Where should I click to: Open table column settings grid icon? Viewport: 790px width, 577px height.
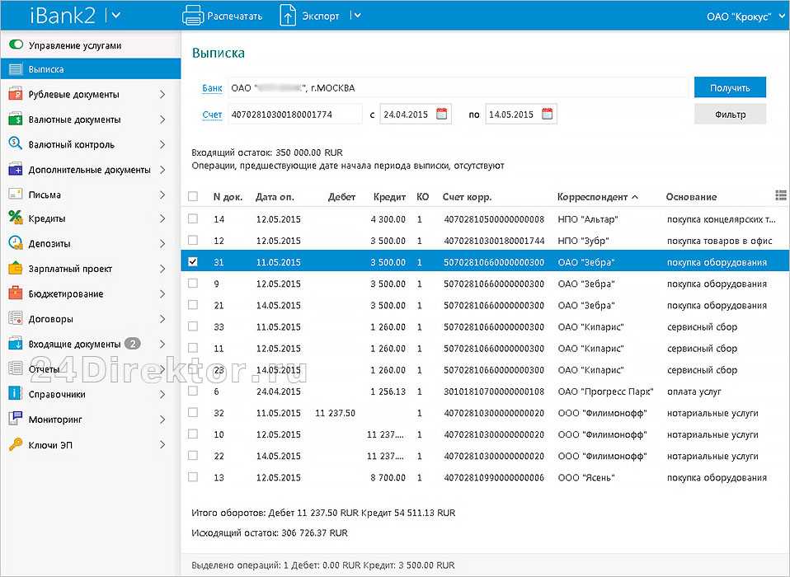780,195
